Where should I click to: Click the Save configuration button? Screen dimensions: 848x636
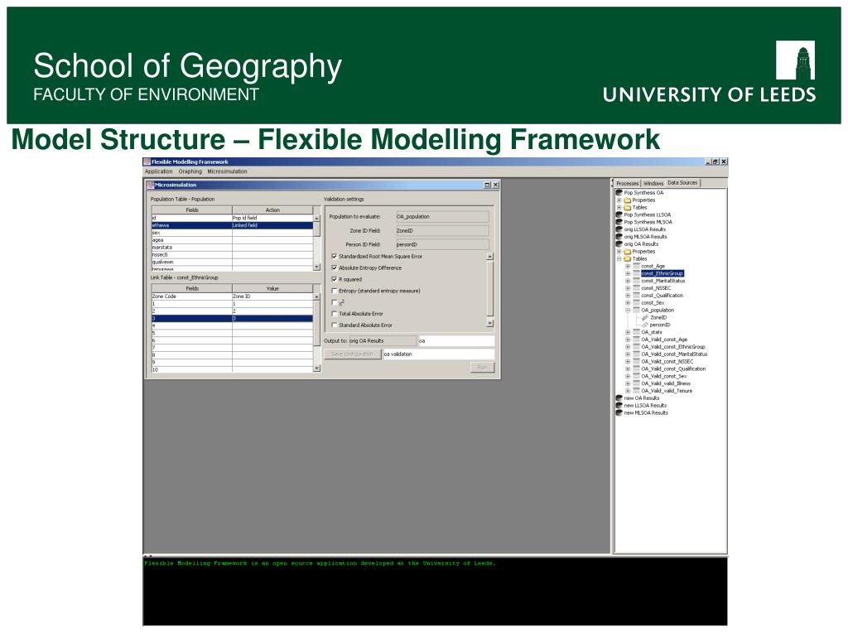tap(352, 354)
